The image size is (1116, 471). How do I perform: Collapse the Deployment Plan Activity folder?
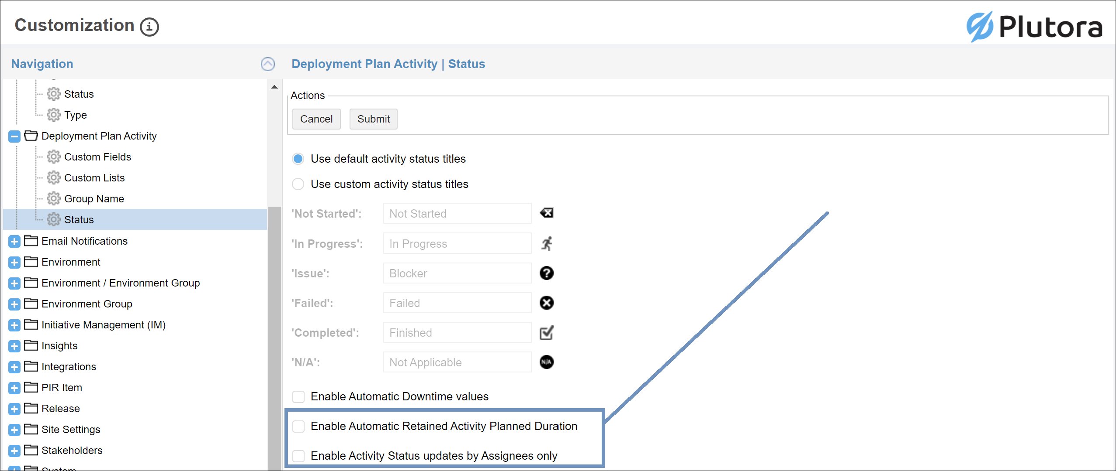point(14,136)
